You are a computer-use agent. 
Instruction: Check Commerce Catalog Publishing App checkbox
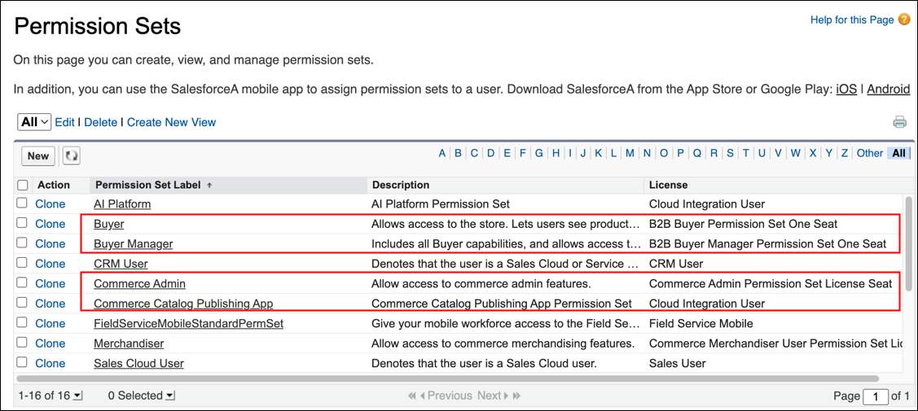pyautogui.click(x=22, y=304)
